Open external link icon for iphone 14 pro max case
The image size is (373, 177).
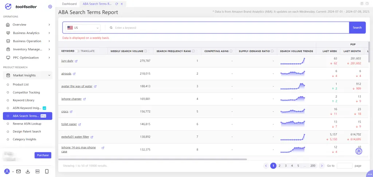103,148
